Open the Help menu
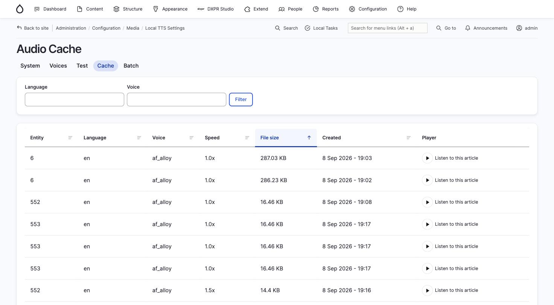Image resolution: width=554 pixels, height=305 pixels. click(407, 9)
